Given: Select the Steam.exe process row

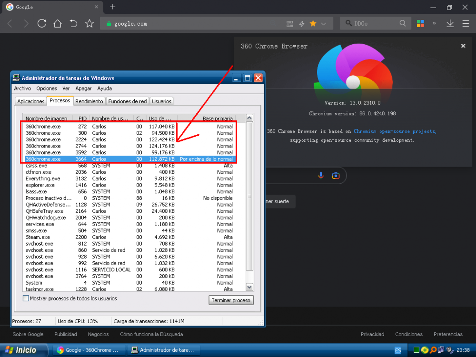Looking at the screenshot, I should click(x=38, y=237).
